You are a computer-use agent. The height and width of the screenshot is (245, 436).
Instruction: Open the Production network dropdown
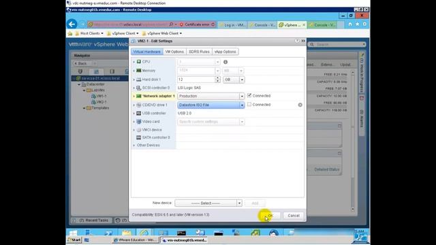[211, 96]
